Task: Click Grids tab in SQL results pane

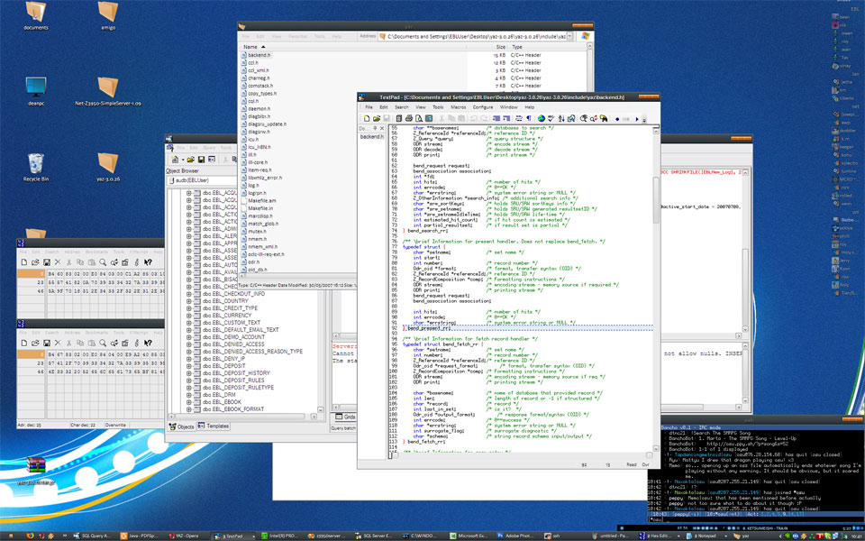Action: click(x=345, y=417)
